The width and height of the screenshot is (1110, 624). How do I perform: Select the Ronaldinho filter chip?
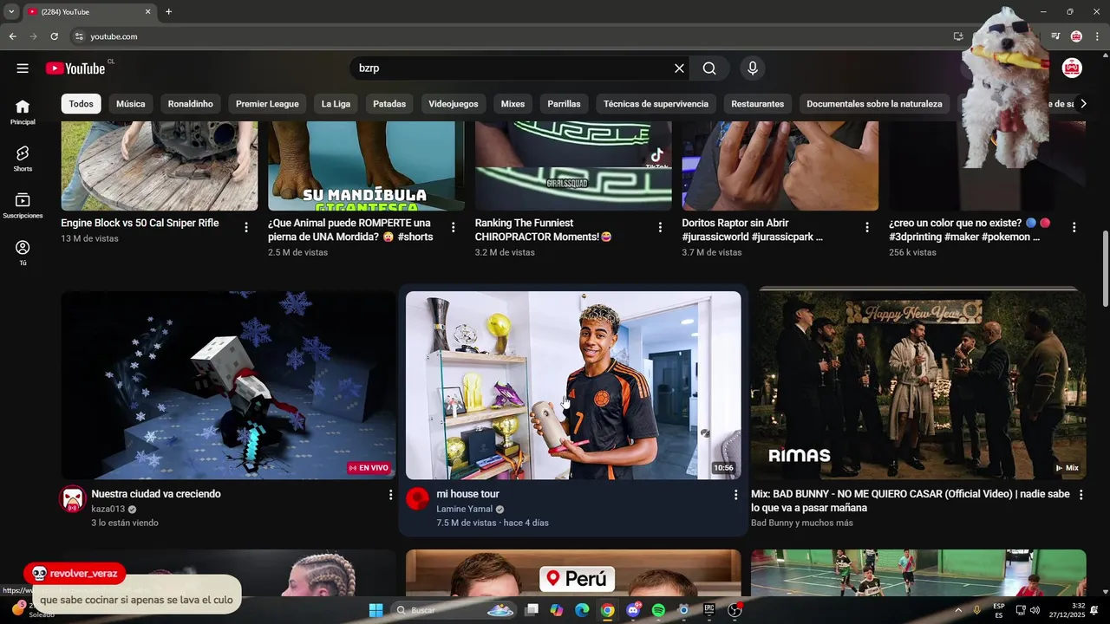190,104
